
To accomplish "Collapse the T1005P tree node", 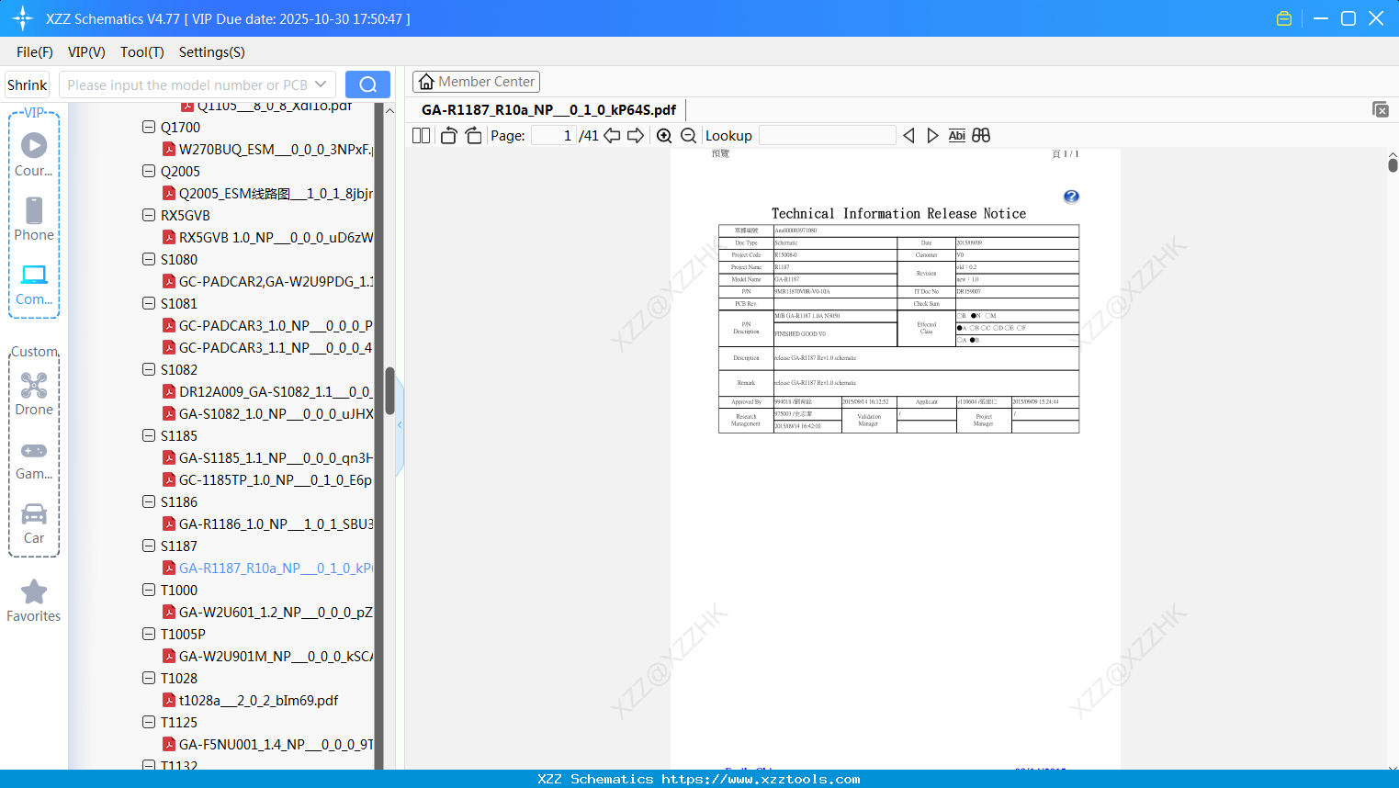I will pos(149,634).
